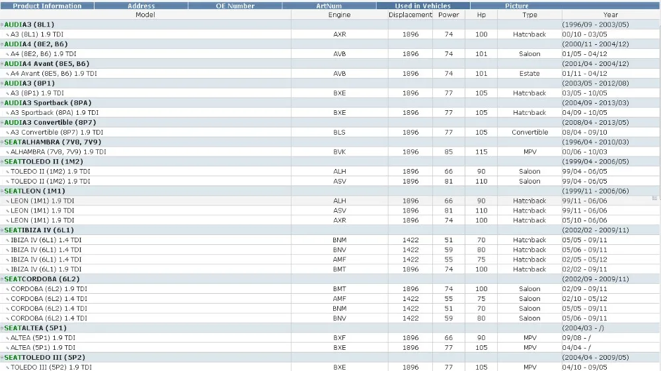Collapse the SEAT ALHAMBRA (7V8, 7V9) group

click(2, 143)
